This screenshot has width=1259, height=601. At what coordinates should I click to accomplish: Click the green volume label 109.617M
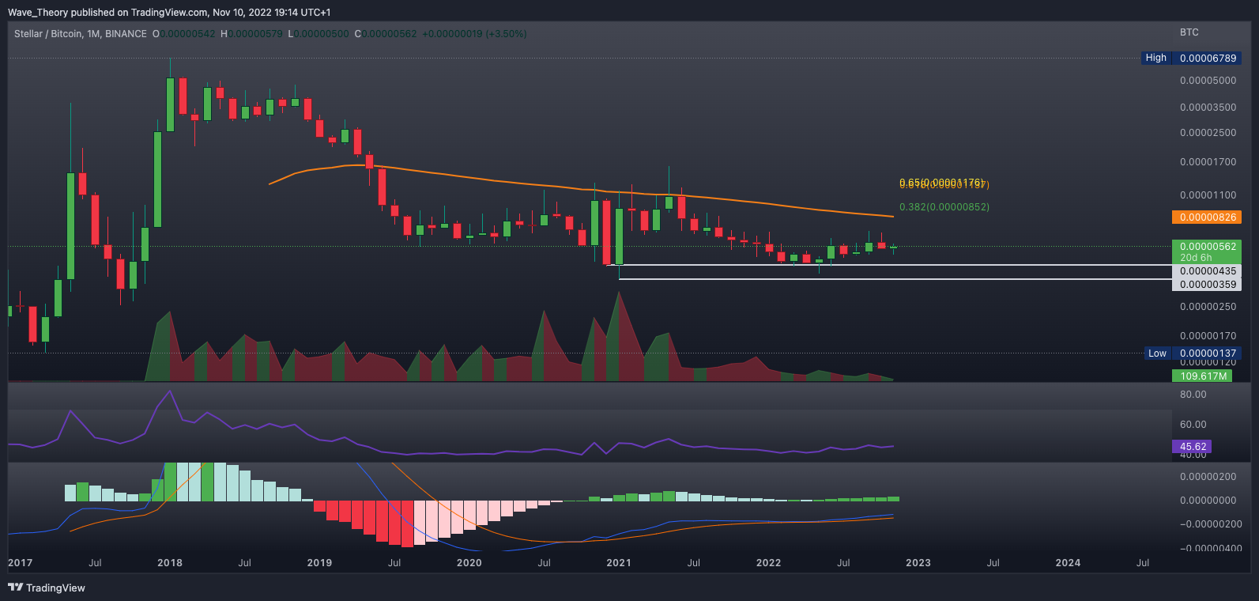pos(1204,376)
